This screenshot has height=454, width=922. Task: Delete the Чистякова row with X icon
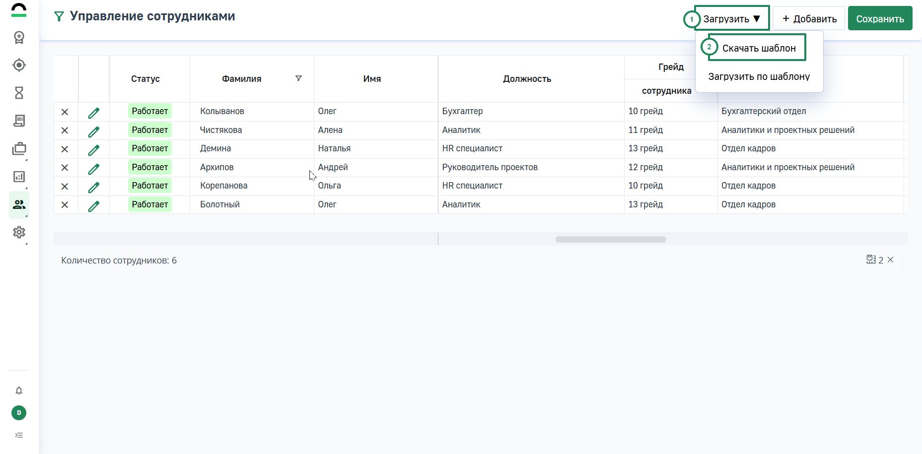(x=65, y=130)
